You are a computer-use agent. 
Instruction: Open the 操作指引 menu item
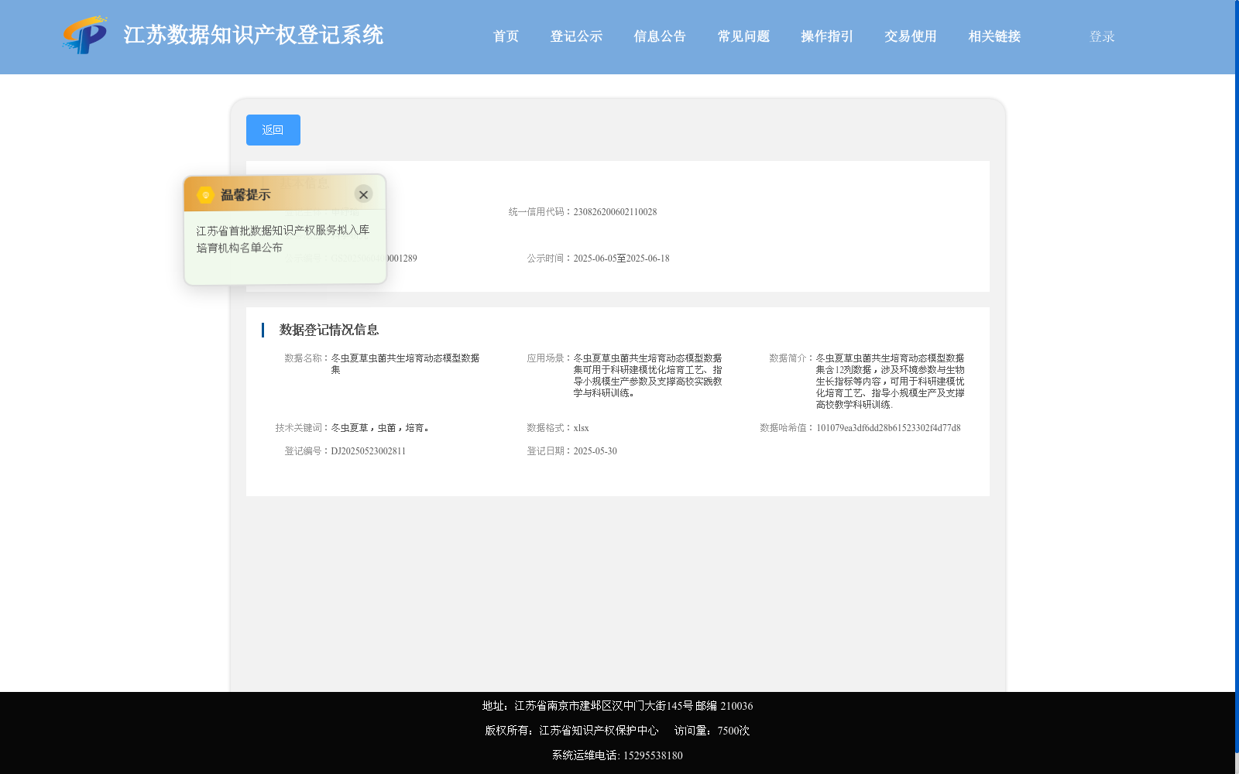click(827, 36)
